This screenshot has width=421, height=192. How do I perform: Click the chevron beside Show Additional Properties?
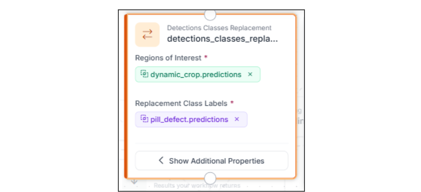click(161, 161)
